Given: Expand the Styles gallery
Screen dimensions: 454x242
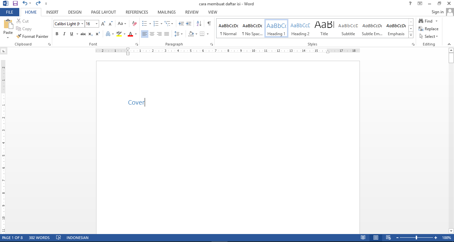Looking at the screenshot, I should tap(411, 35).
